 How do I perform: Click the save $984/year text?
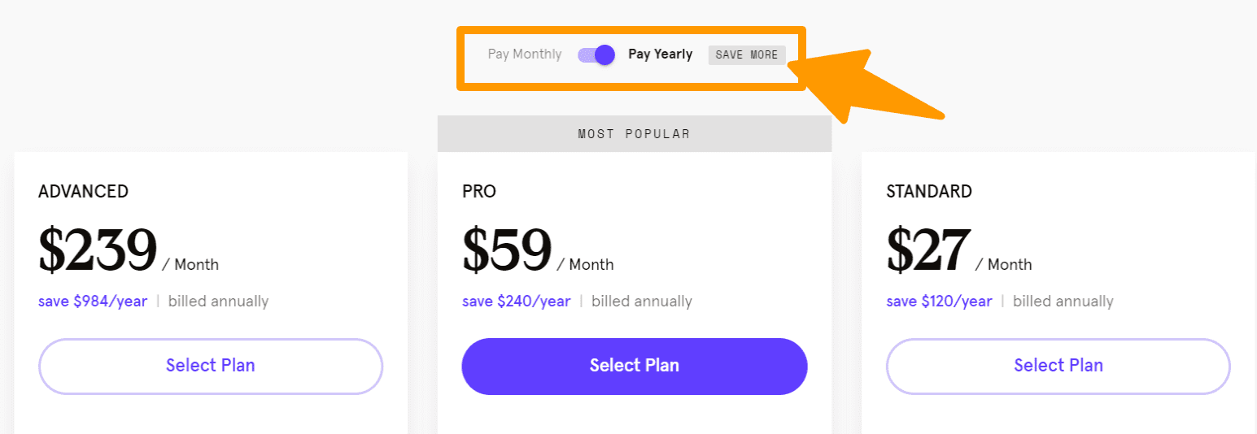[93, 302]
